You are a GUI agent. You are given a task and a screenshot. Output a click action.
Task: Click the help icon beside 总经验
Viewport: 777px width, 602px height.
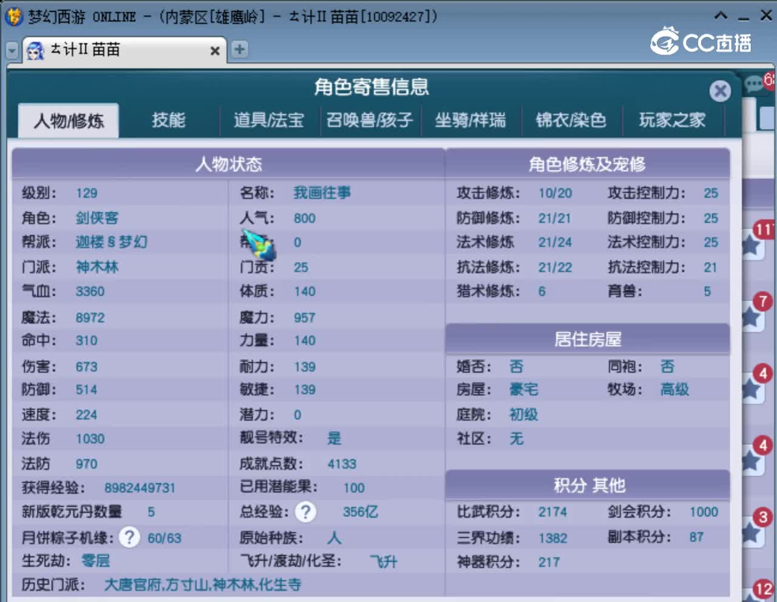(x=305, y=512)
